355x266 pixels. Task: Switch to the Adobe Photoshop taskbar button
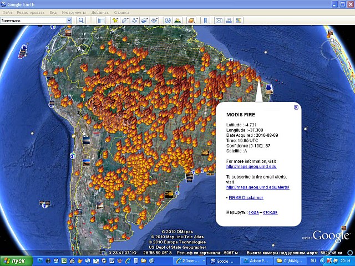tap(256, 261)
